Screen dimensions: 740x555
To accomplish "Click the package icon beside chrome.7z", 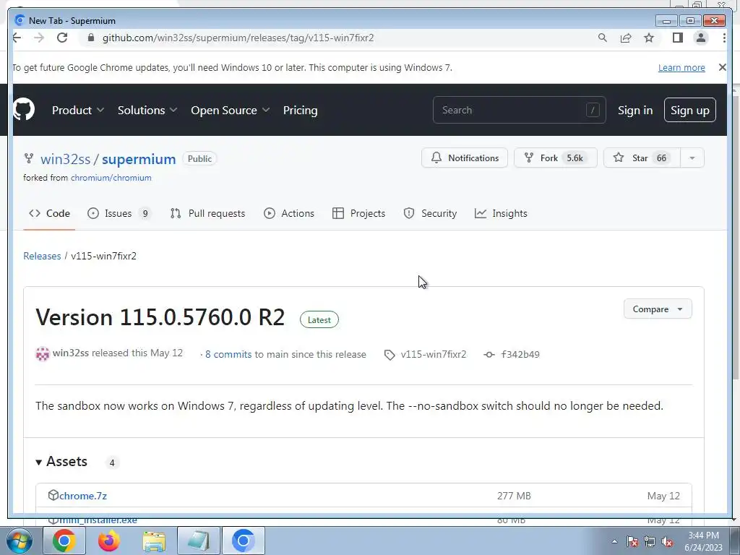I will coord(53,495).
